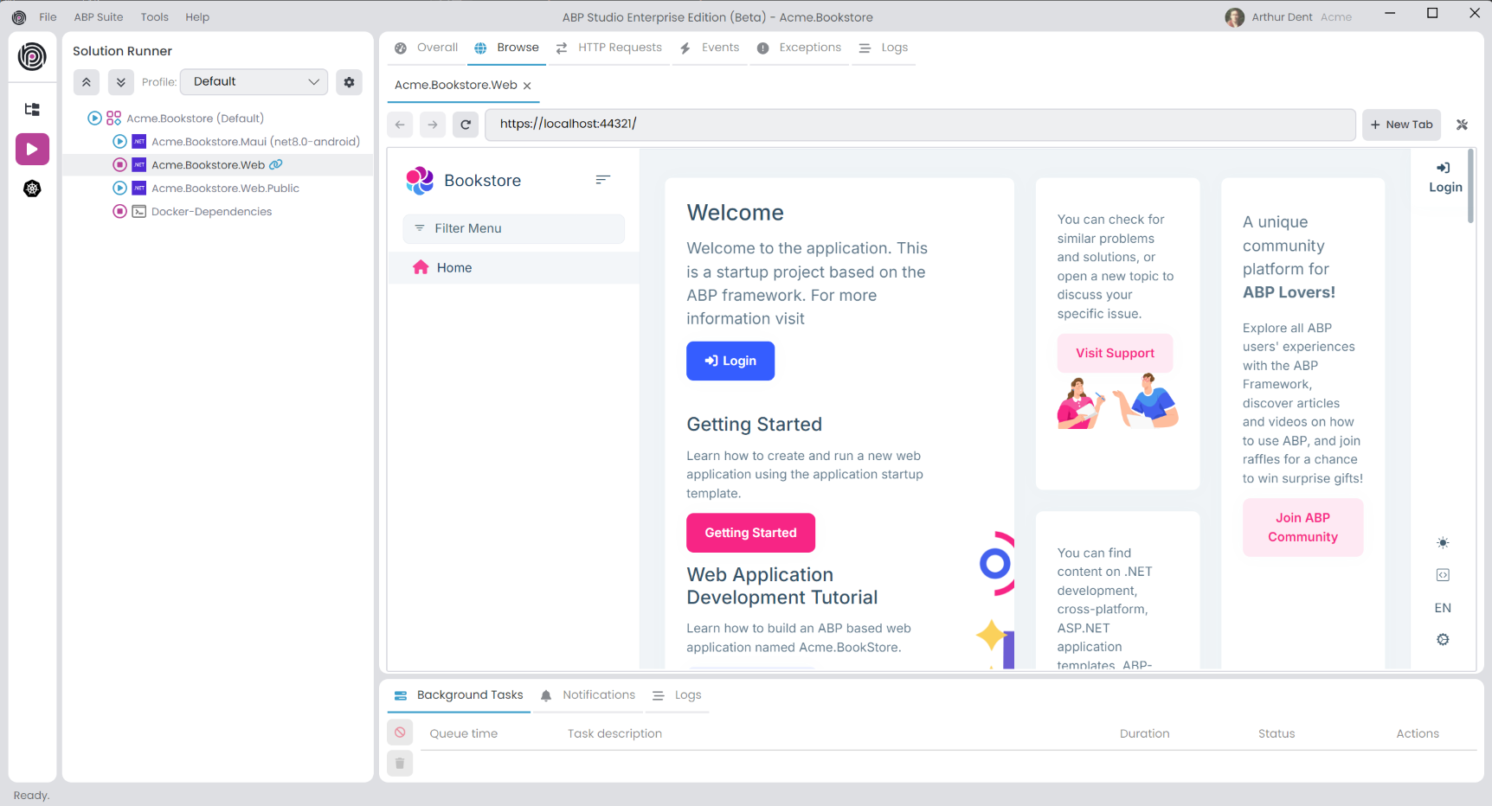Switch to the bottom panel Logs tab

[x=677, y=695]
